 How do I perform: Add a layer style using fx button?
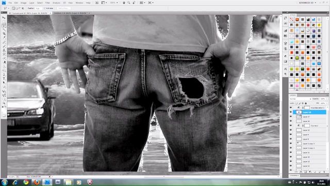pos(301,172)
